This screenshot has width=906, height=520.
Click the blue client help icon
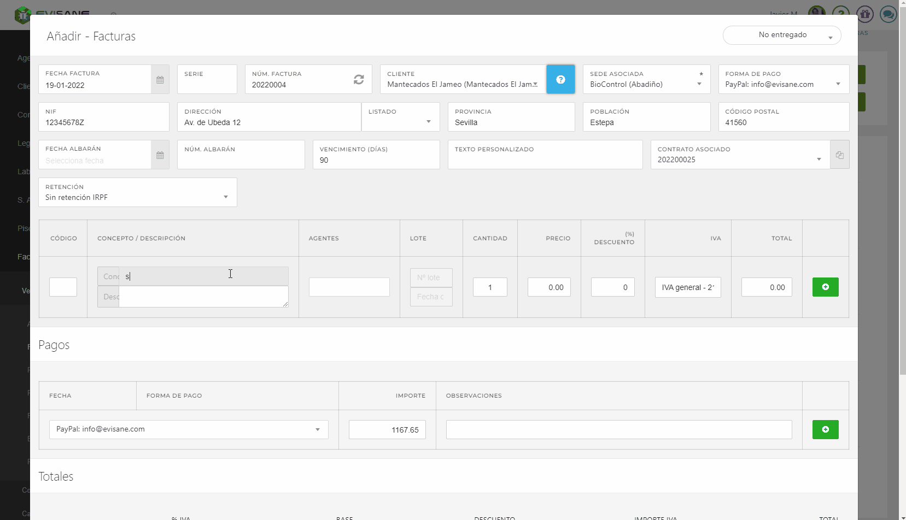click(x=560, y=80)
